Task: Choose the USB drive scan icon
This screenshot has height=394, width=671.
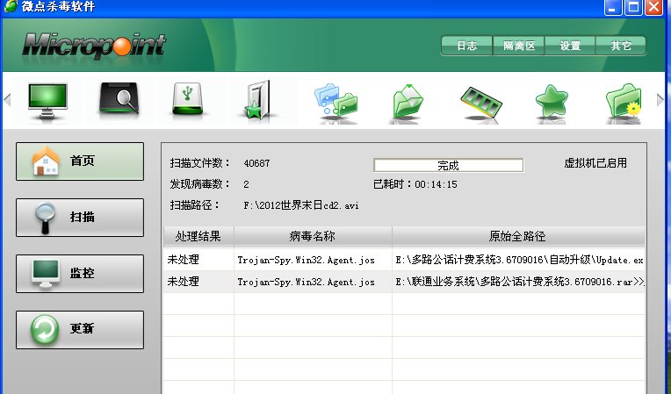Action: click(187, 99)
